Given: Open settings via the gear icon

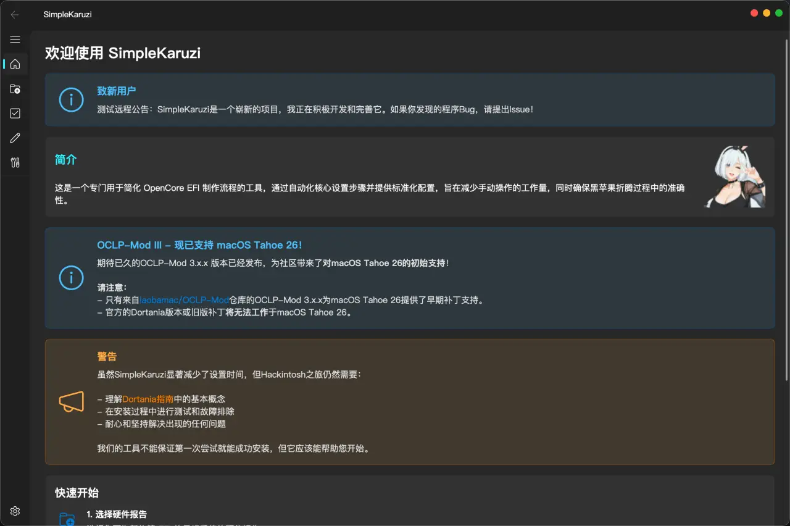Looking at the screenshot, I should 15,511.
